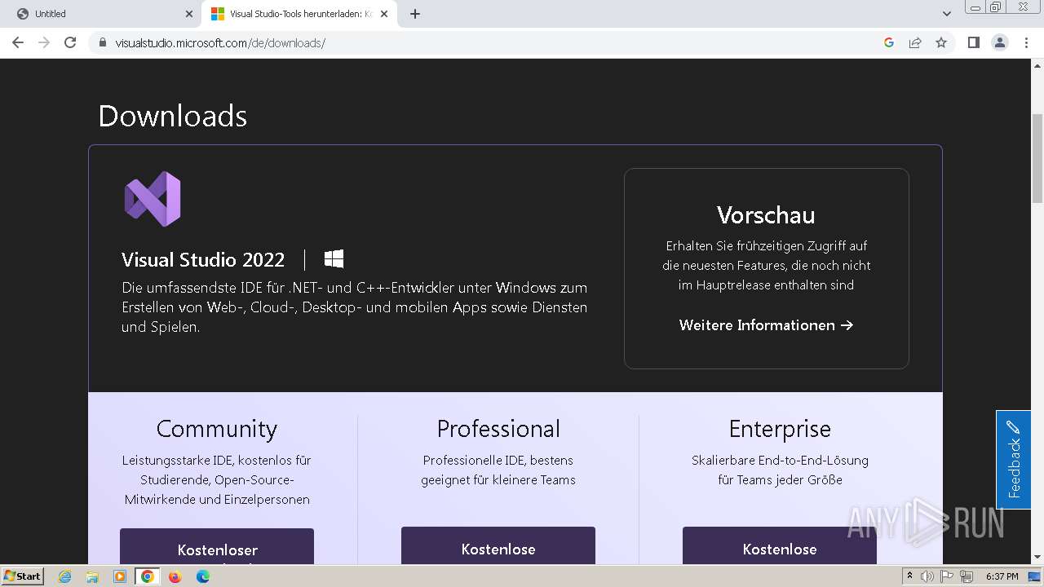1044x587 pixels.
Task: Switch to Chrome in the taskbar
Action: click(x=148, y=576)
